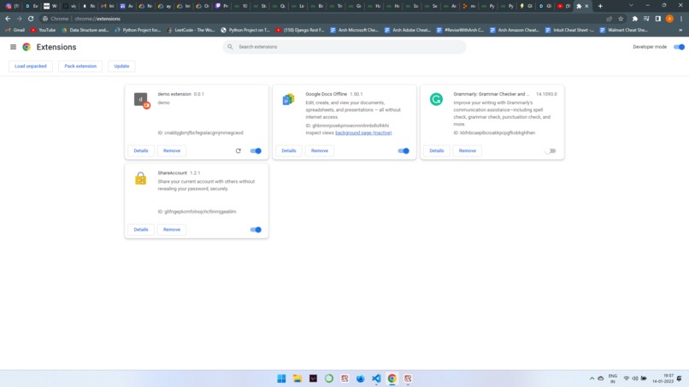Screen dimensions: 689x387
Task: Click the ShareAccount lock icon
Action: [140, 179]
